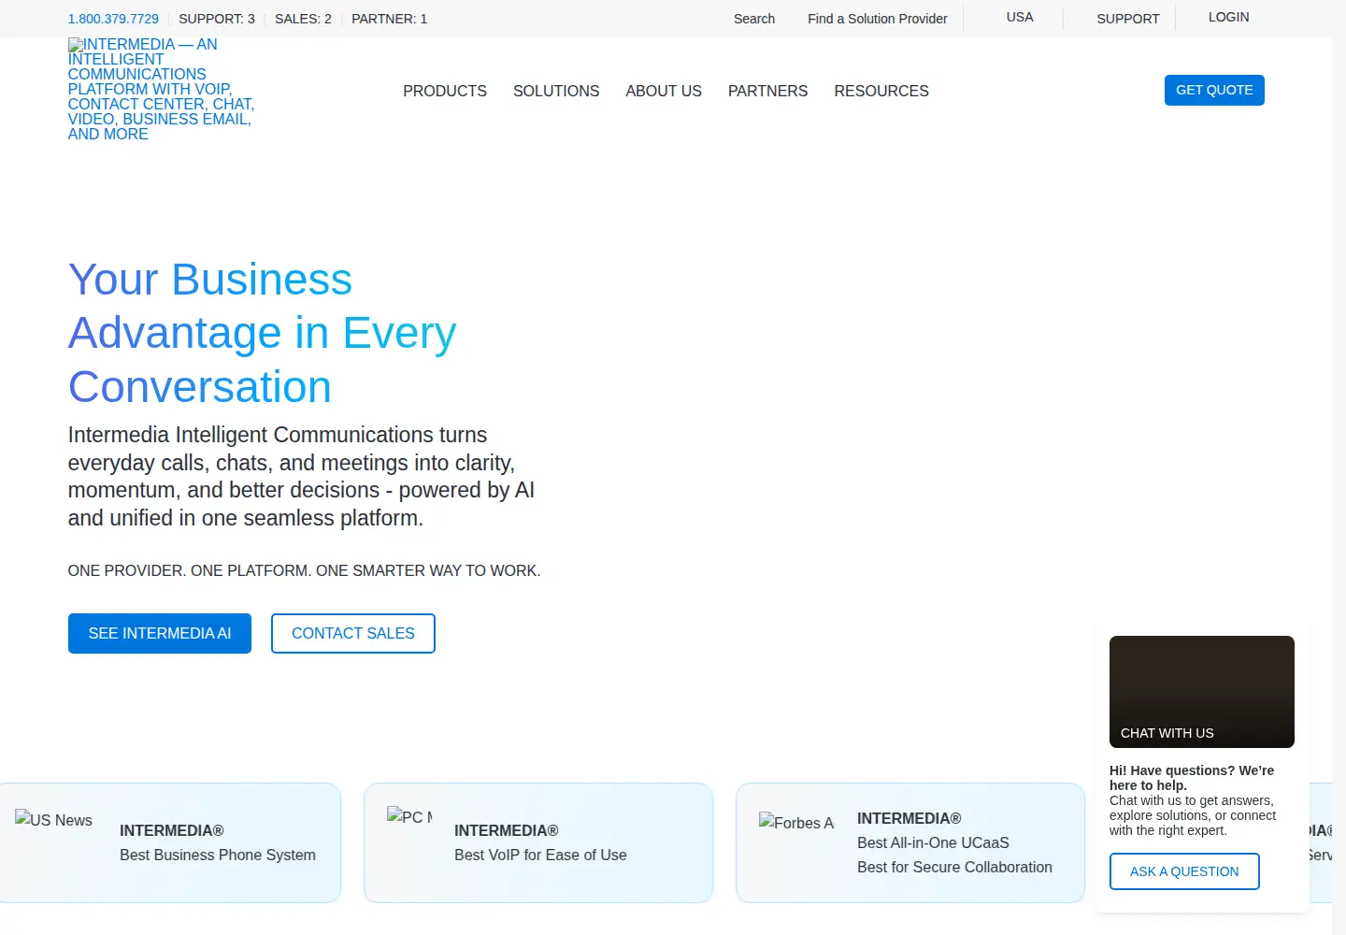Select 'Best Business Phone System' text

point(218,855)
